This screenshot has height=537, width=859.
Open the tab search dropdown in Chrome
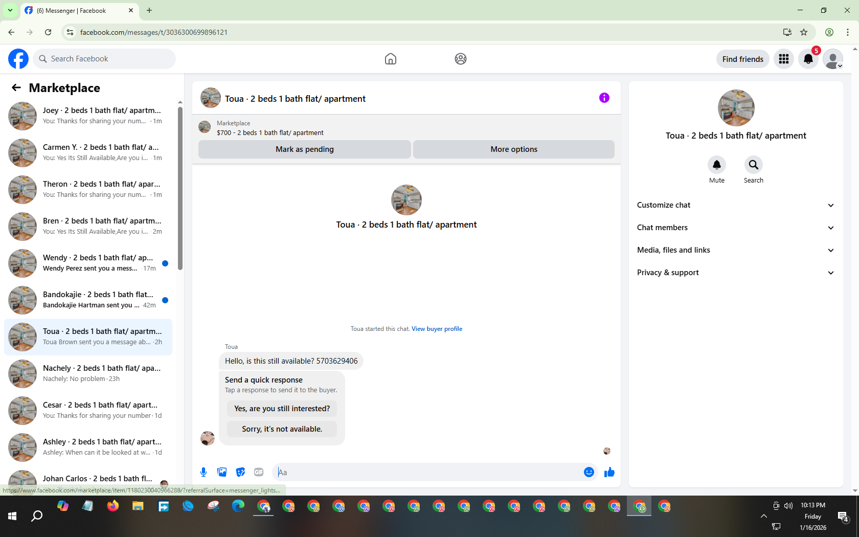click(x=10, y=10)
